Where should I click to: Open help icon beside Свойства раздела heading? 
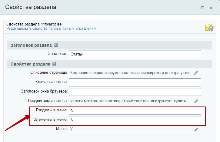54,64
